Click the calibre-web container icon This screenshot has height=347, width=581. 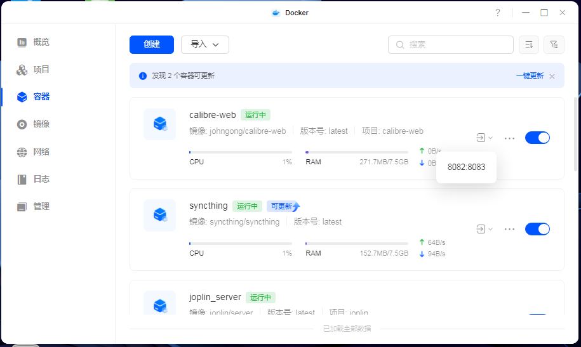point(159,124)
